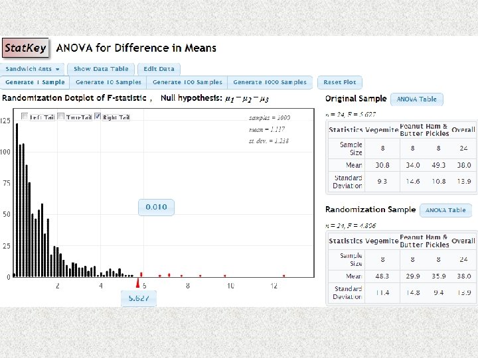Click the Edit Data button
The height and width of the screenshot is (358, 478).
pos(159,69)
